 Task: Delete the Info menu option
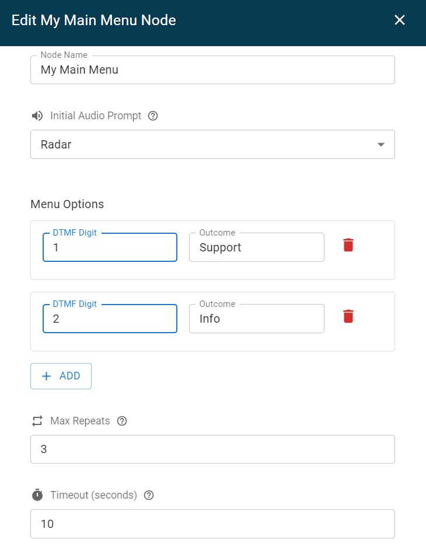348,316
